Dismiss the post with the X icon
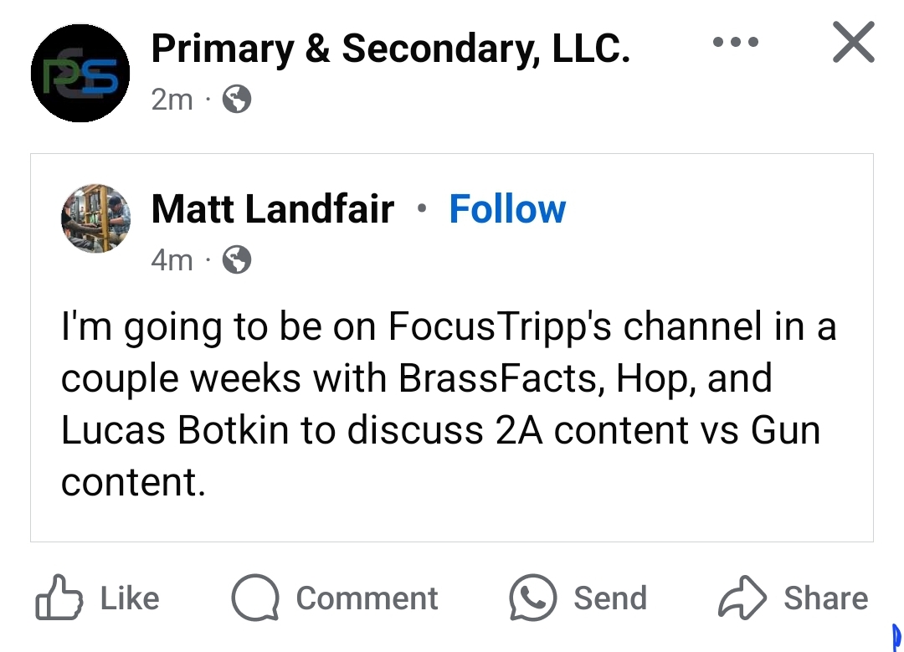 [x=853, y=42]
